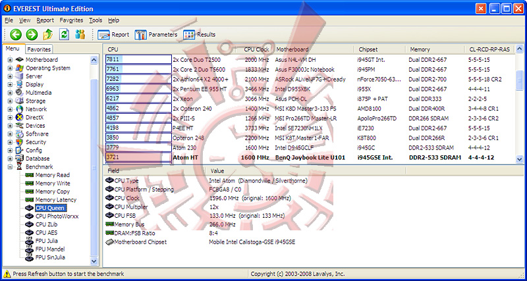This screenshot has width=527, height=281.
Task: Open the Report menu
Action: 45,20
